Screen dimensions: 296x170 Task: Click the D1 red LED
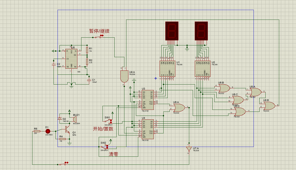coord(48,131)
